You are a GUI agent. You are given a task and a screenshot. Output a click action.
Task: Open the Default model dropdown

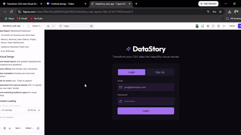pyautogui.click(x=29, y=128)
